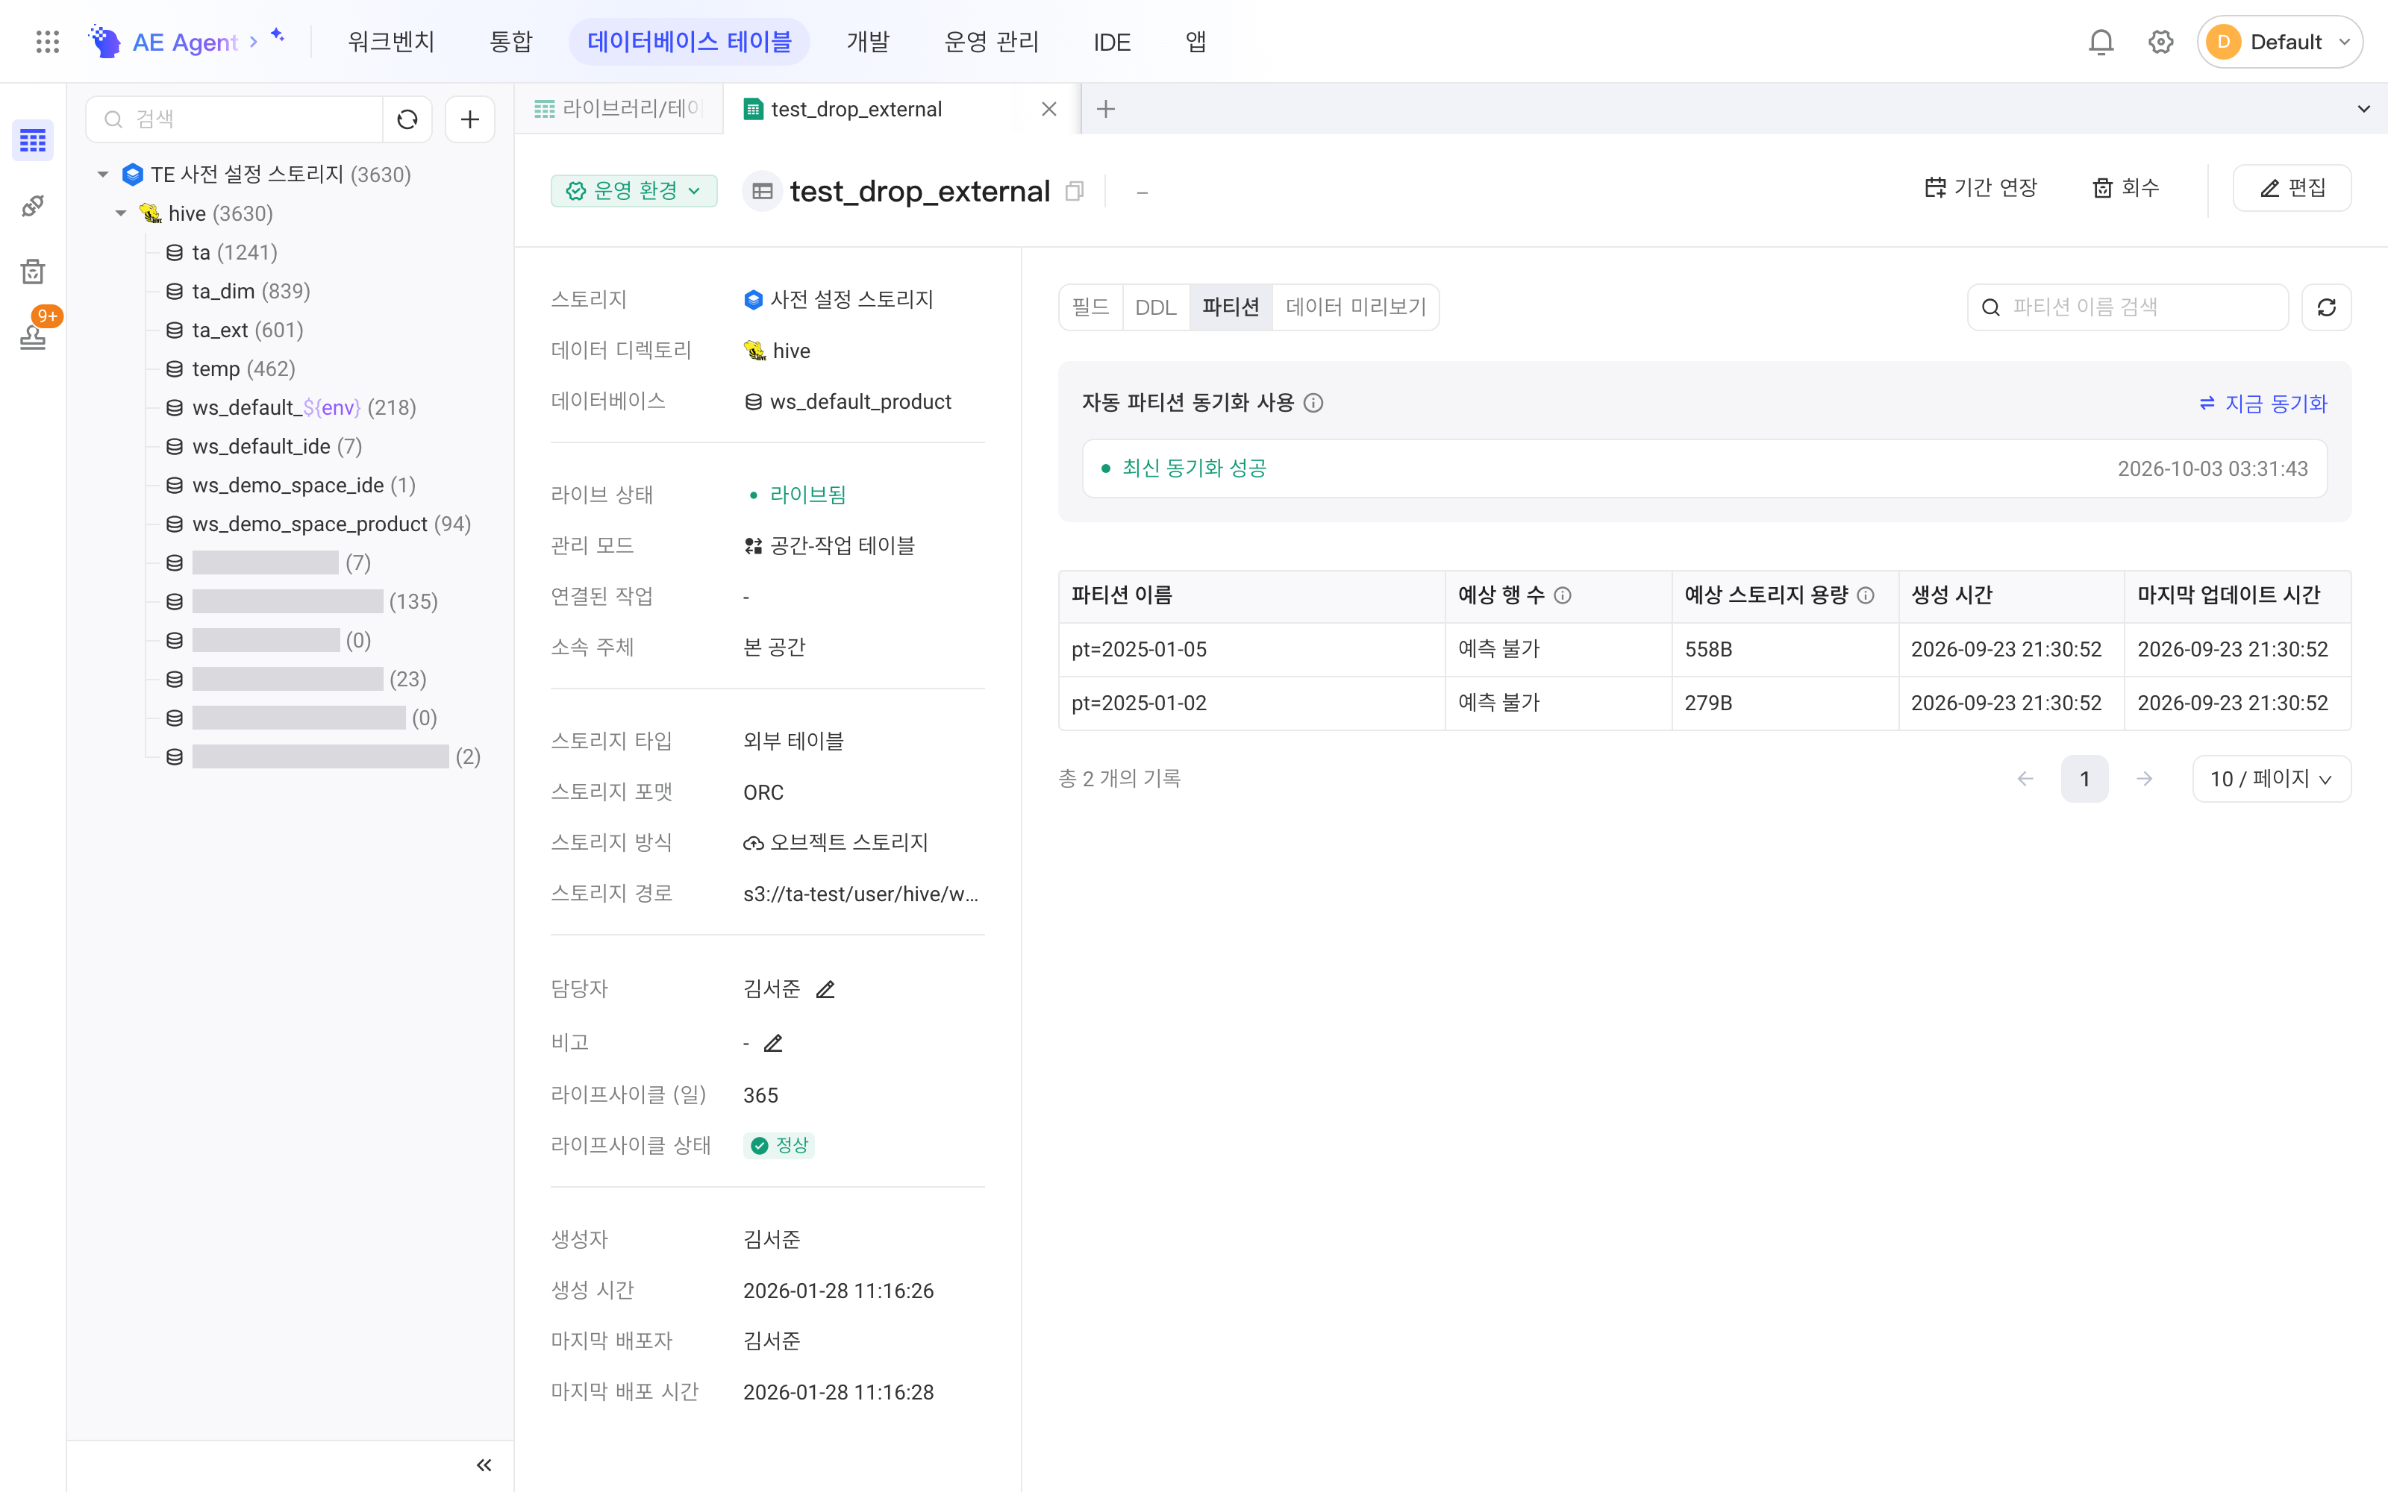The width and height of the screenshot is (2388, 1492).
Task: Expand the tab list chevron at right
Action: click(x=2363, y=110)
